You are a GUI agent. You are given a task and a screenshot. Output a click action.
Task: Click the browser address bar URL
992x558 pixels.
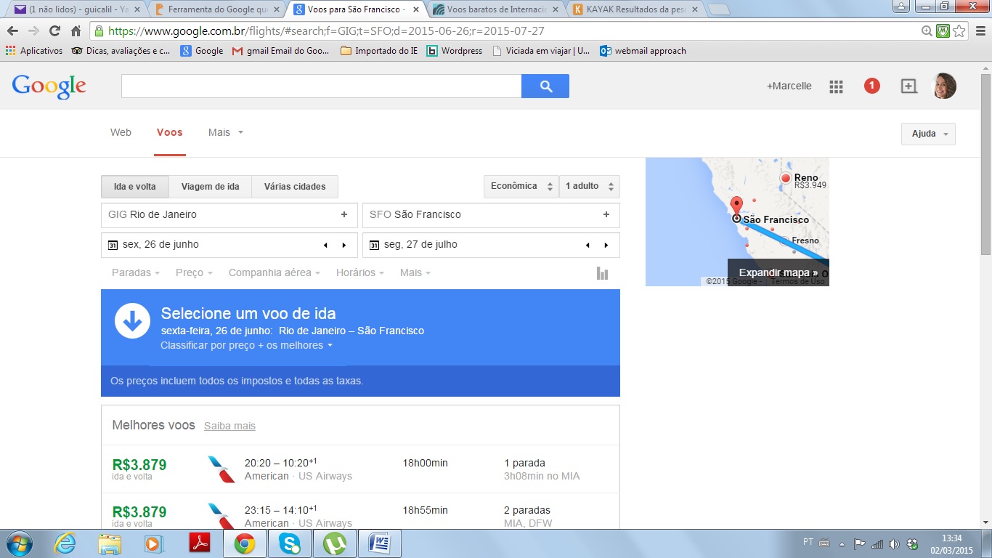[x=326, y=31]
